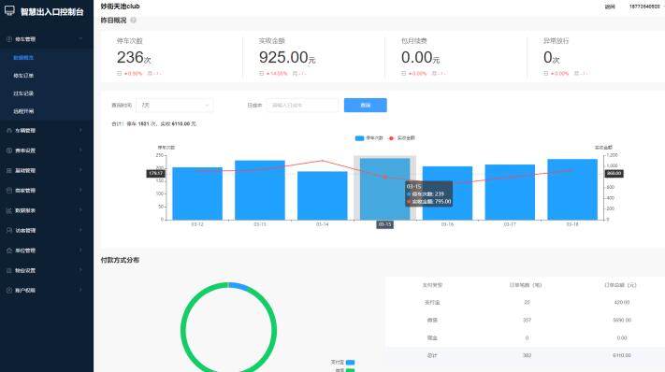Image resolution: width=665 pixels, height=372 pixels.
Task: Select the 远程开闸 submenu item
Action: tap(23, 111)
